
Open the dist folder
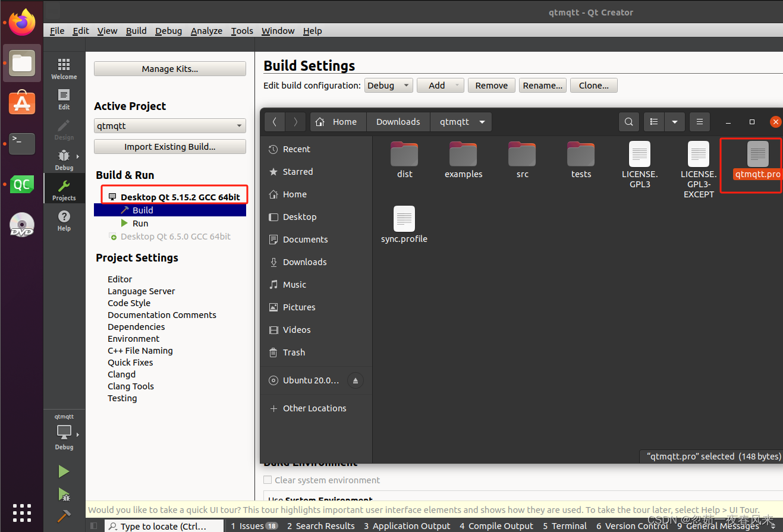click(x=405, y=160)
